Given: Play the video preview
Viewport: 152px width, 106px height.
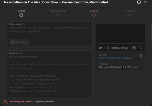Looking at the screenshot, I should point(101,48).
